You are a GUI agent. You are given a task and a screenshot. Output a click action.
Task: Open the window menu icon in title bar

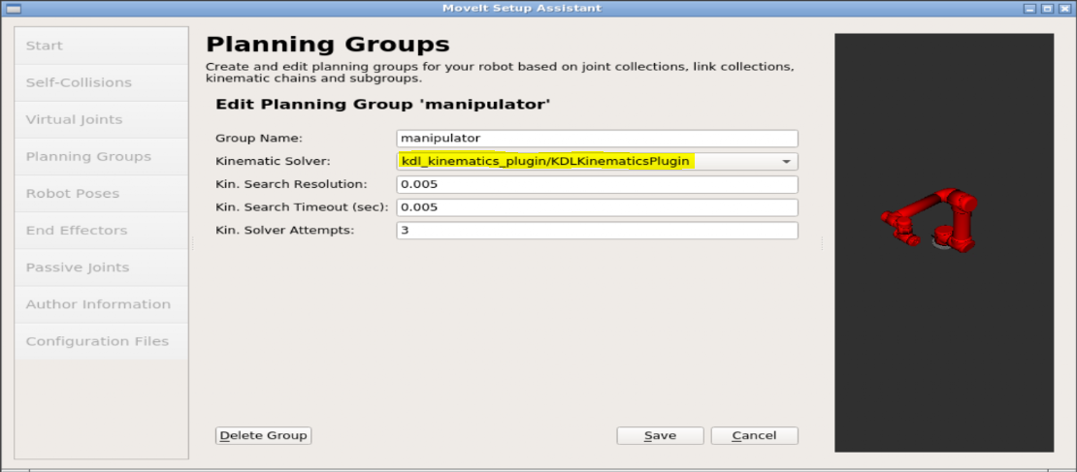coord(13,8)
